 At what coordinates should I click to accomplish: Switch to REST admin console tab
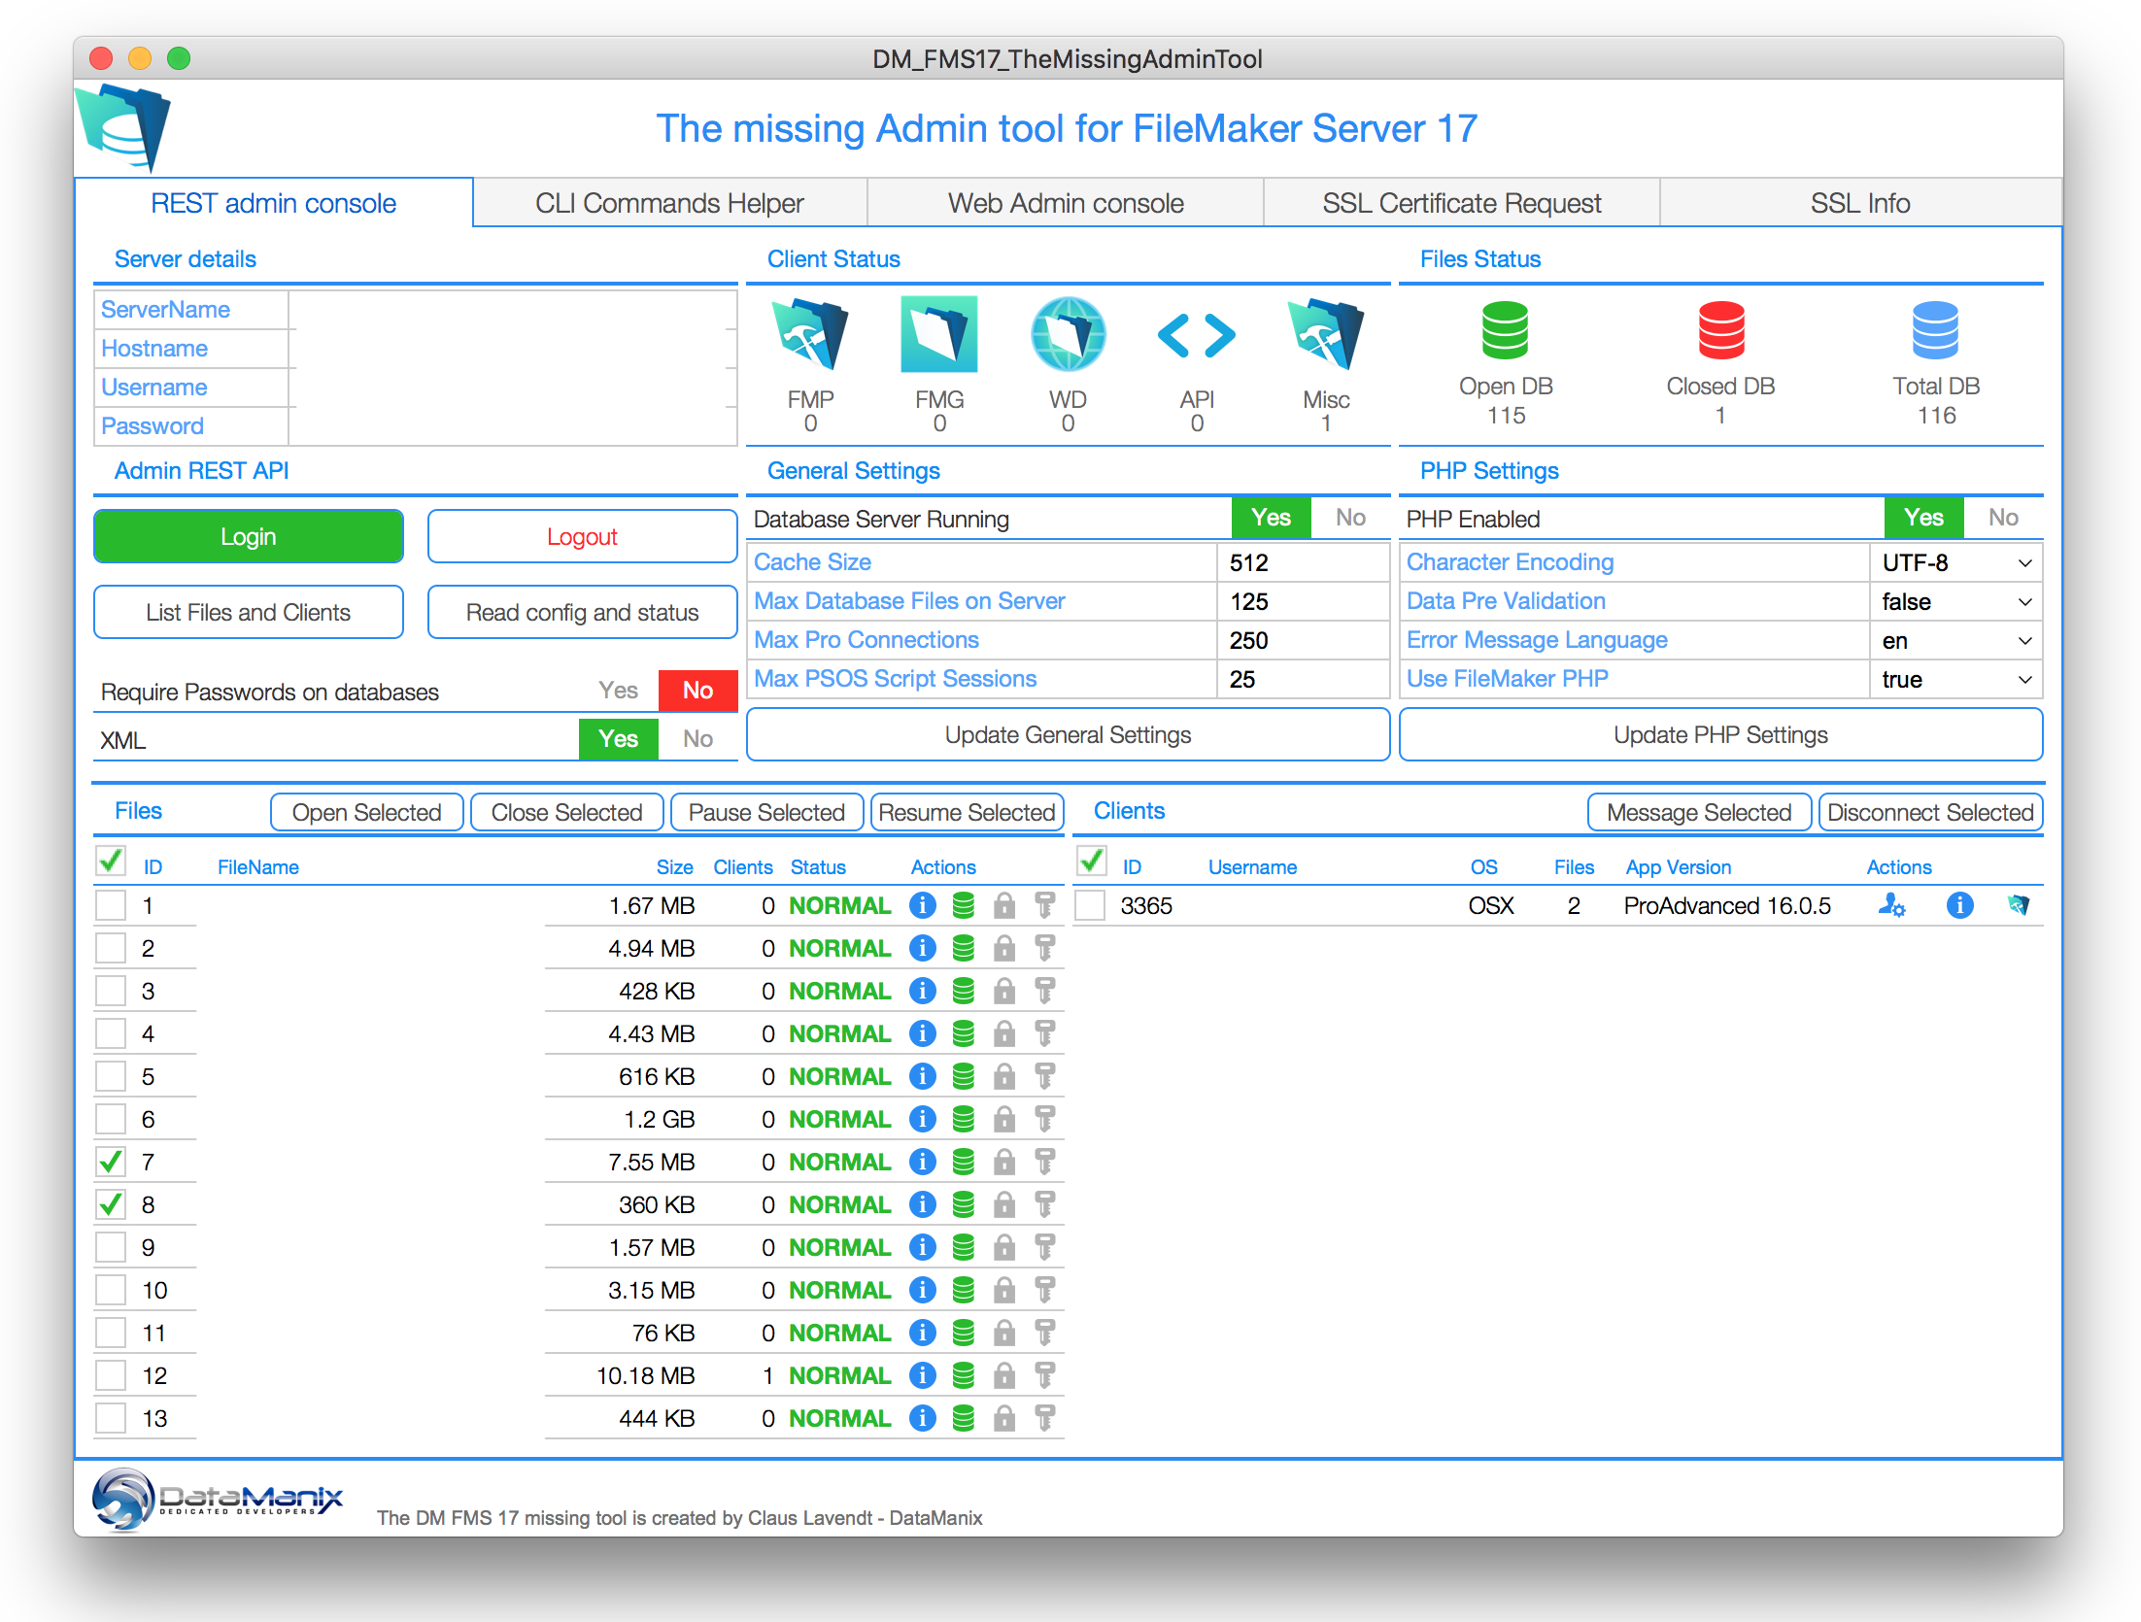click(x=274, y=203)
